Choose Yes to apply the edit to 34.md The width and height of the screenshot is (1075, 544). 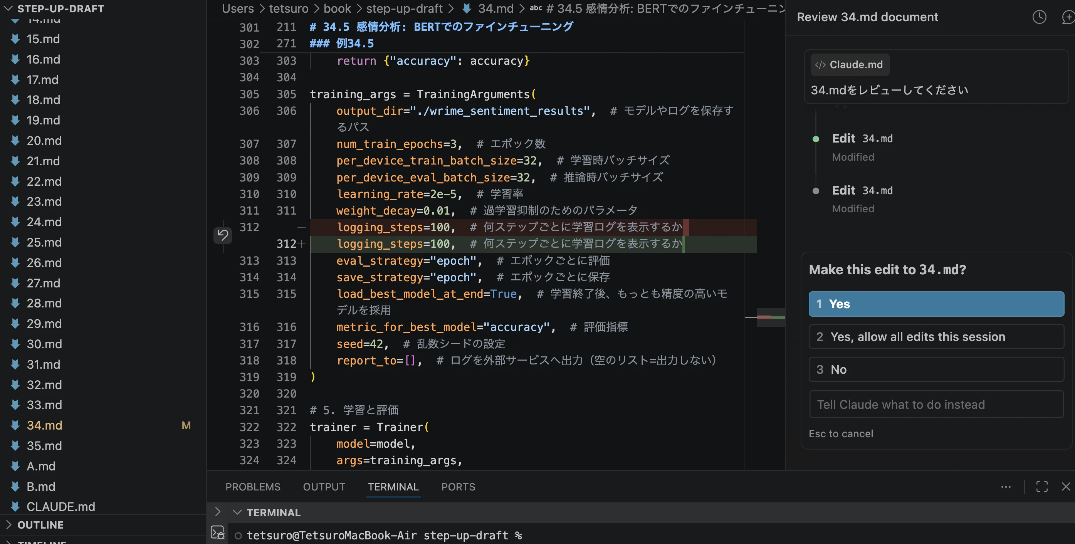pos(936,304)
